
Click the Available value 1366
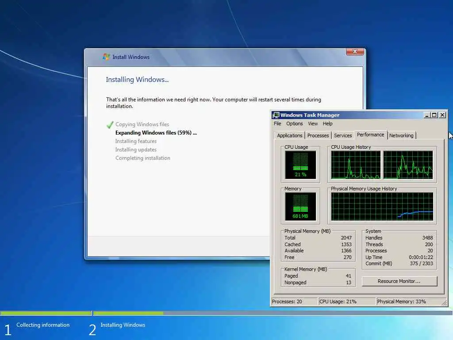click(346, 251)
